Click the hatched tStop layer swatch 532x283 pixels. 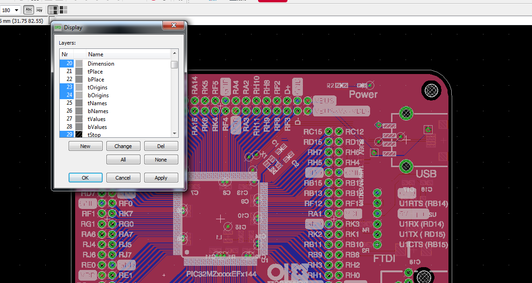(x=79, y=135)
